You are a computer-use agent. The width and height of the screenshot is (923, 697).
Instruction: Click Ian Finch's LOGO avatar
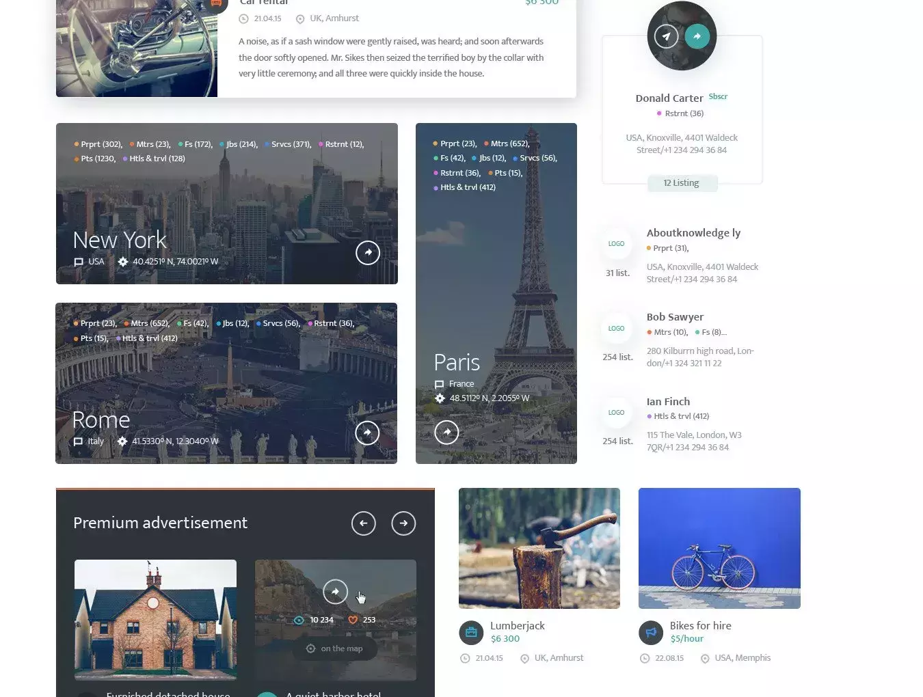tap(616, 413)
